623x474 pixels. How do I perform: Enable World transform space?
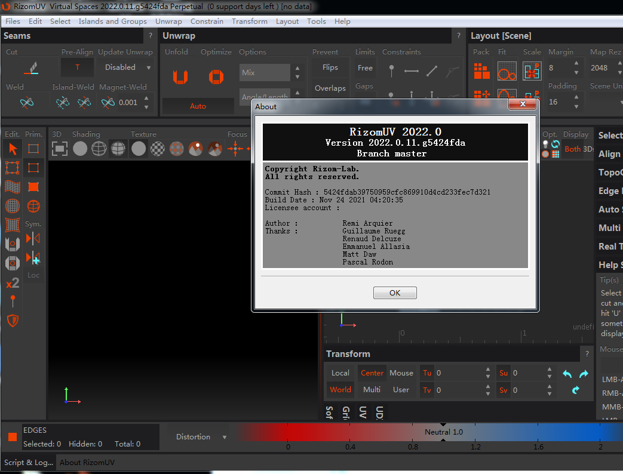[340, 390]
